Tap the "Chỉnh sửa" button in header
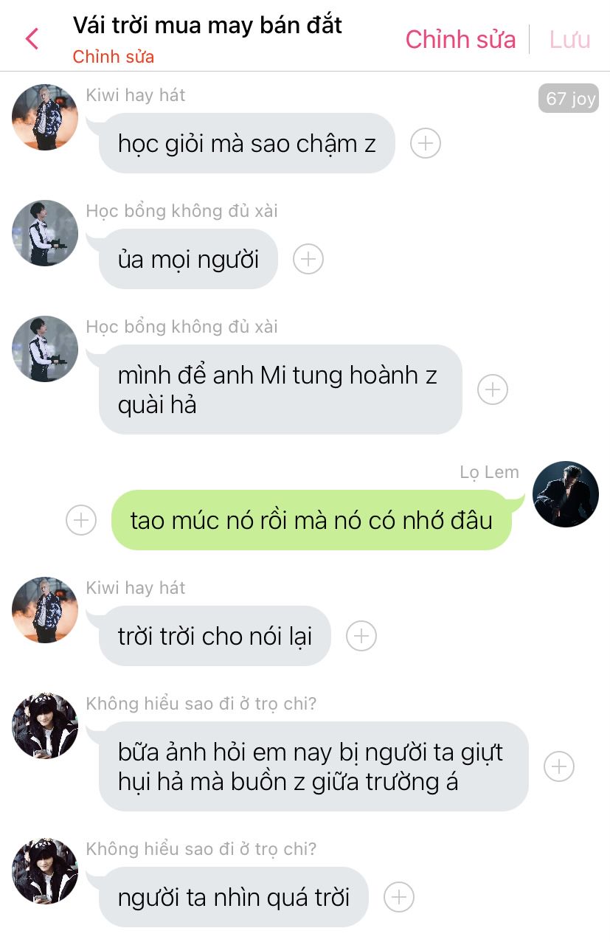610x942 pixels. pyautogui.click(x=460, y=39)
